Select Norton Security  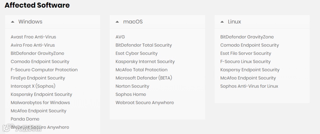(x=132, y=86)
